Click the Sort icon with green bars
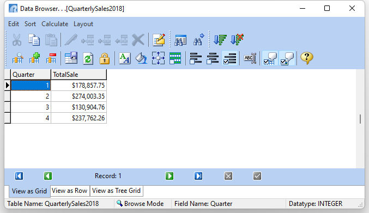This screenshot has height=213, width=369. pyautogui.click(x=220, y=40)
